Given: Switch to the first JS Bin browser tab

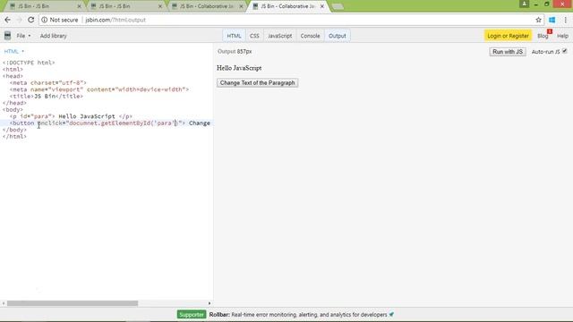Looking at the screenshot, I should pos(44,6).
